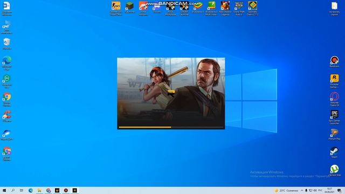Switch the input language indicator

pyautogui.click(x=320, y=190)
